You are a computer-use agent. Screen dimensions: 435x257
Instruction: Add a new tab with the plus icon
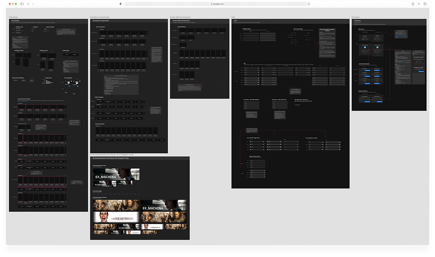419,4
